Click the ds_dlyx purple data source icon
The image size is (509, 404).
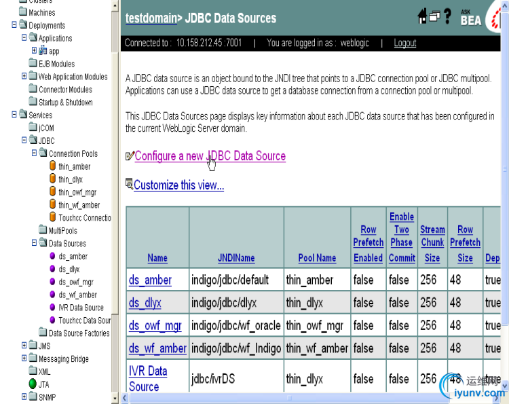(x=52, y=269)
